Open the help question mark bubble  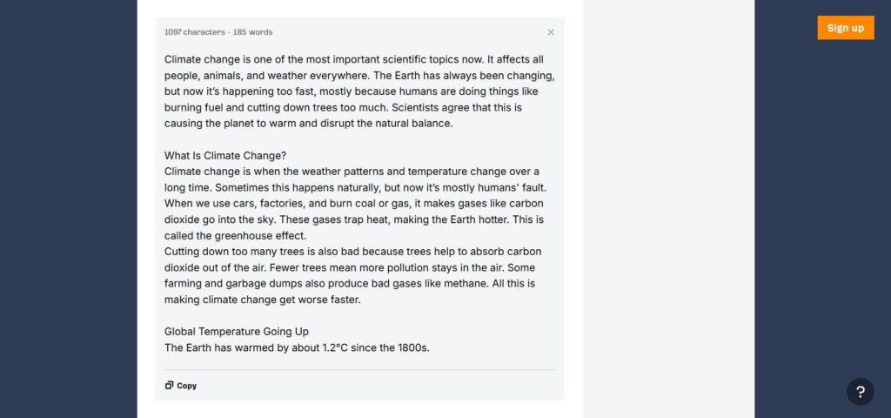[x=861, y=392]
